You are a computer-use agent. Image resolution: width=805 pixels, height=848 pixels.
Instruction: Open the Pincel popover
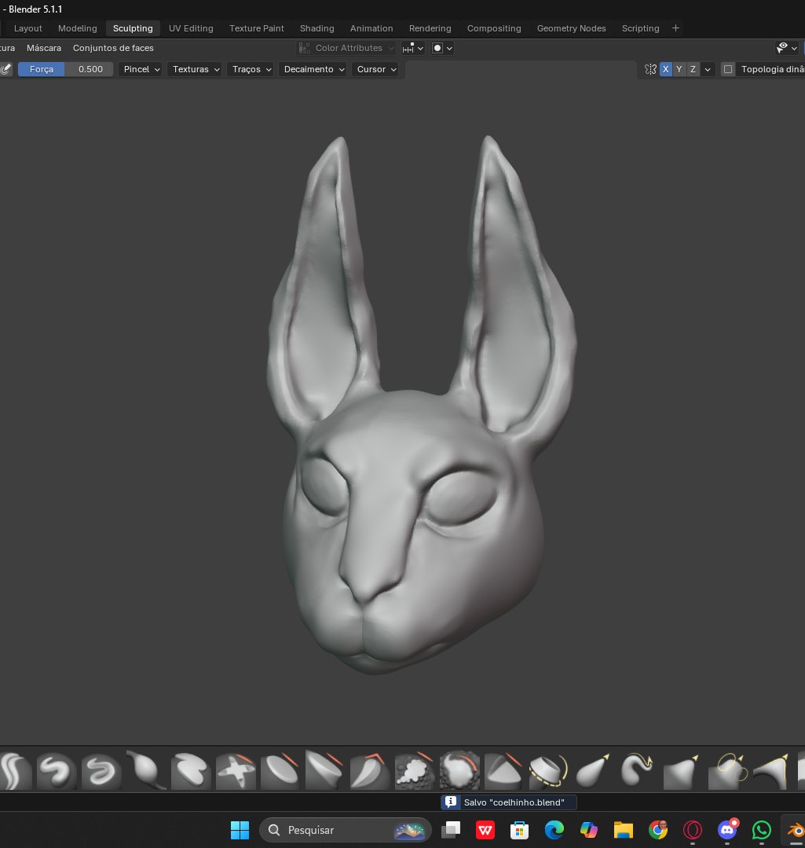[x=140, y=69]
